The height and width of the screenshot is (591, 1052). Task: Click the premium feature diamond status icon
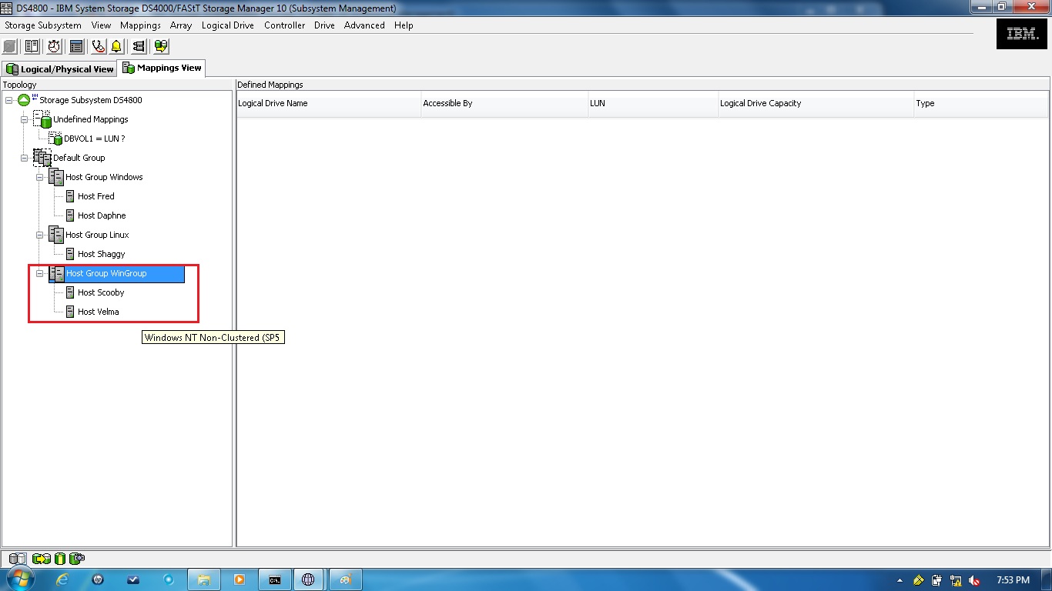[x=76, y=559]
